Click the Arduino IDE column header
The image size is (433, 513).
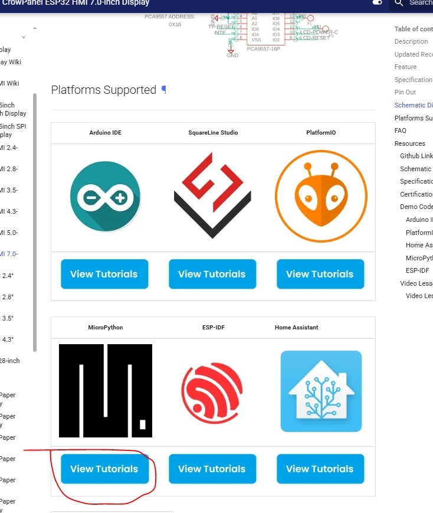click(x=106, y=132)
